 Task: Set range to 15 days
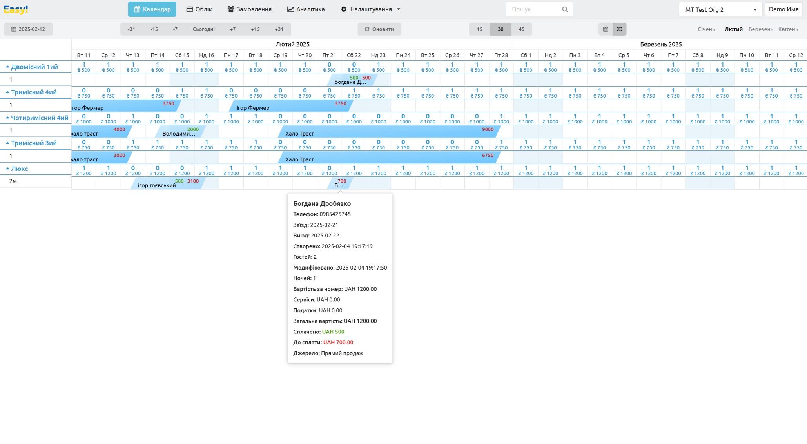(479, 29)
